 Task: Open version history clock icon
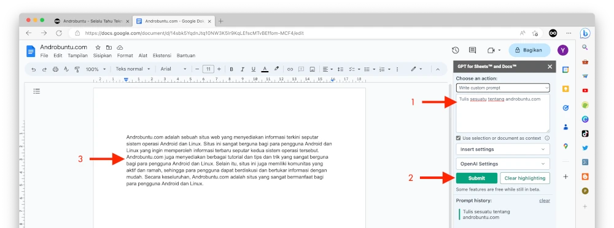point(455,50)
